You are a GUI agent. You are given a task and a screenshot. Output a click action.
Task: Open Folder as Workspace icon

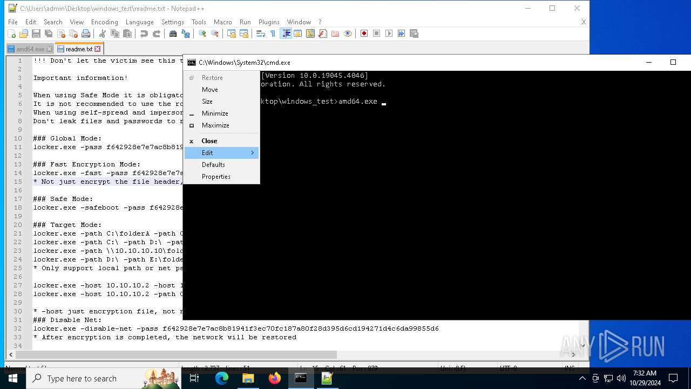click(x=335, y=33)
